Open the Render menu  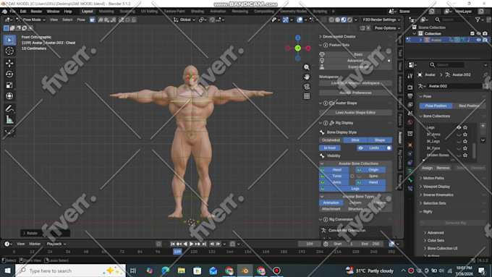click(36, 12)
